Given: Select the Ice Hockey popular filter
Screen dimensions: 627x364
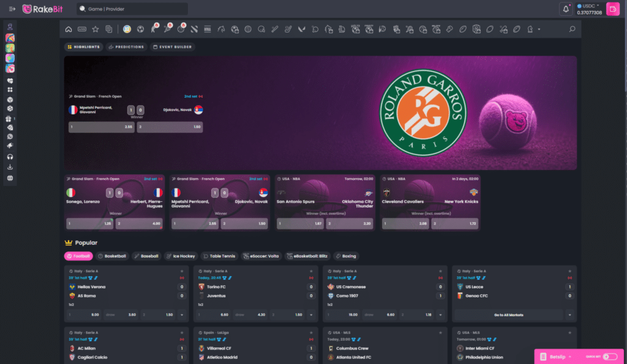Looking at the screenshot, I should 181,256.
